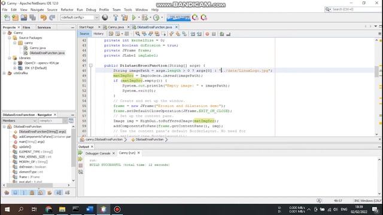This screenshot has height=215, width=383.
Task: Switch to the Services tab
Action: pos(44,27)
